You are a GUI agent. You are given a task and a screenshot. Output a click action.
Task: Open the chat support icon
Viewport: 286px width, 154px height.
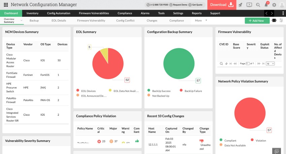(277, 151)
